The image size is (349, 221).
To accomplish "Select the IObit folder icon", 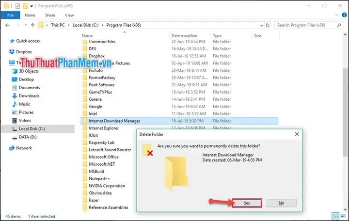I will (84, 135).
